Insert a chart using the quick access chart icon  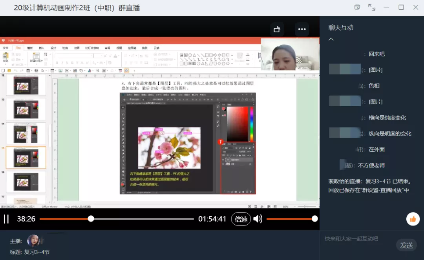[x=89, y=71]
